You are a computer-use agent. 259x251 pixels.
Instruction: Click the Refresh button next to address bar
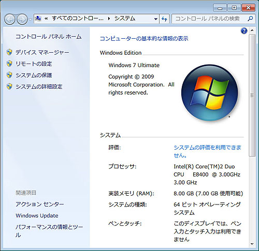(x=164, y=19)
